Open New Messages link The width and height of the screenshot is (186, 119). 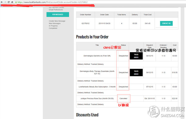pyautogui.click(x=55, y=23)
